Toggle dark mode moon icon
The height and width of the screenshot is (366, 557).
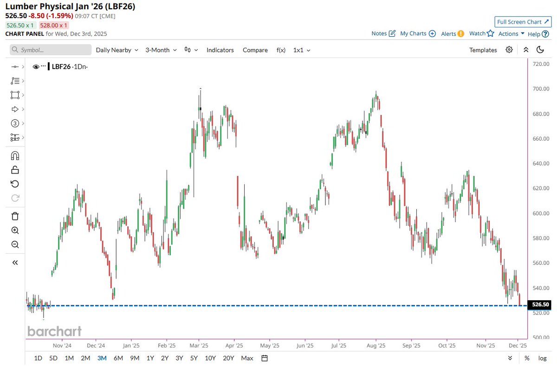(x=540, y=50)
